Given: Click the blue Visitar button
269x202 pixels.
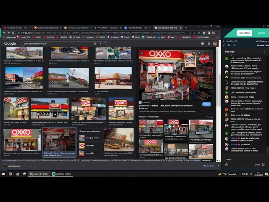Looking at the screenshot, I should click(206, 104).
